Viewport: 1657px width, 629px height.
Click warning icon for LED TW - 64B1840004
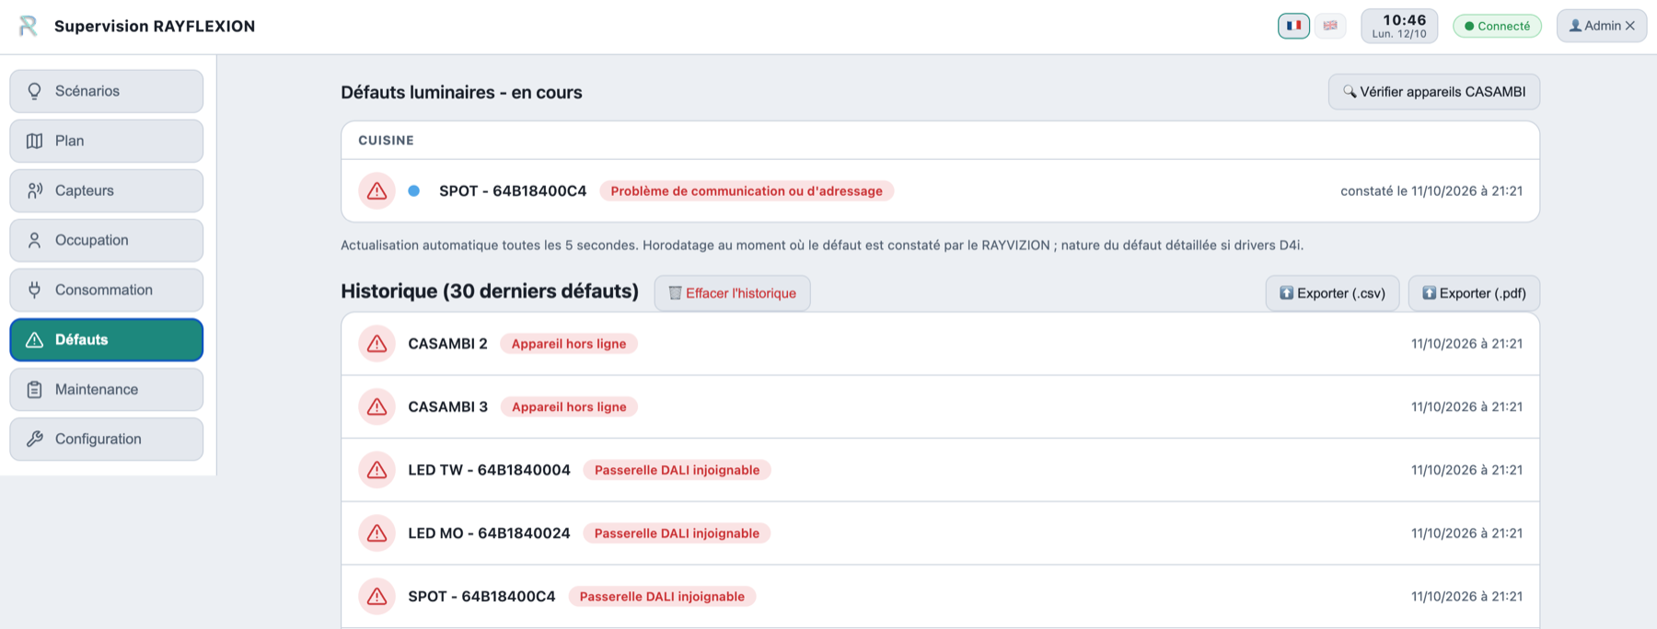[377, 470]
